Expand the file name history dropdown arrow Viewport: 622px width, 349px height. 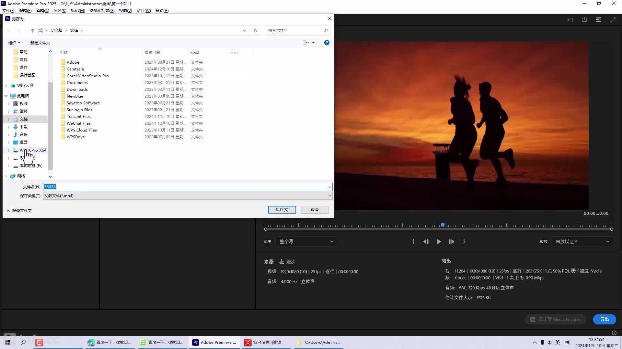tap(329, 187)
